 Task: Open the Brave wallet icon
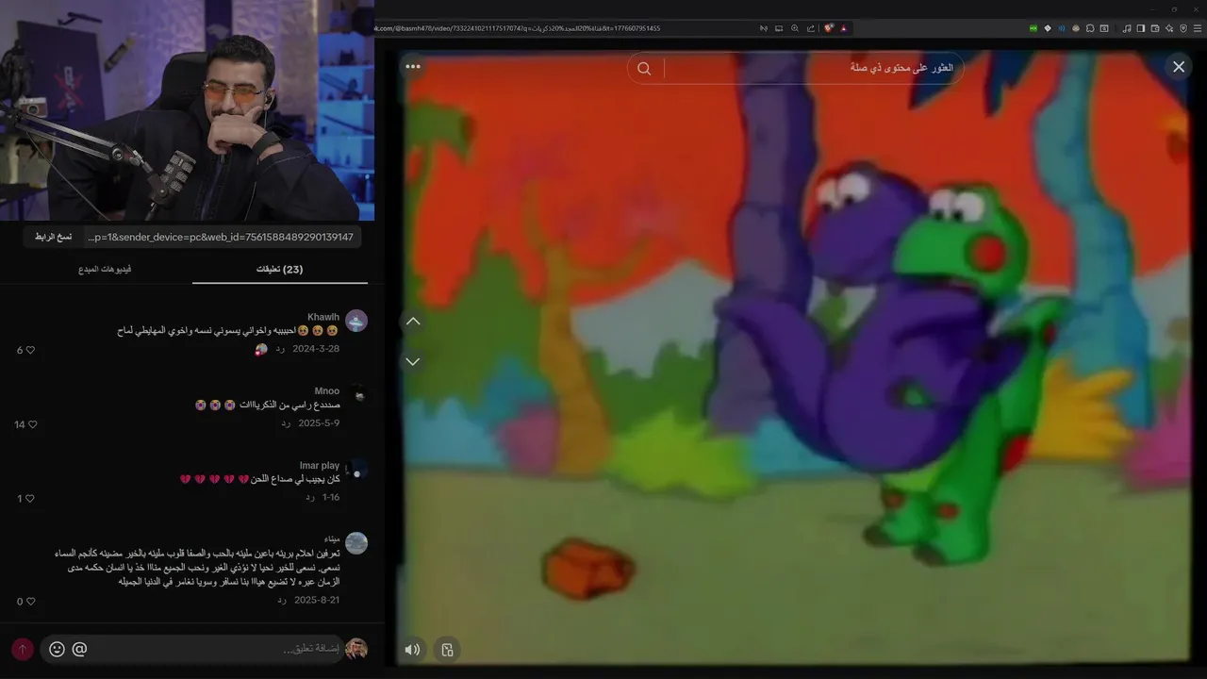[1155, 28]
